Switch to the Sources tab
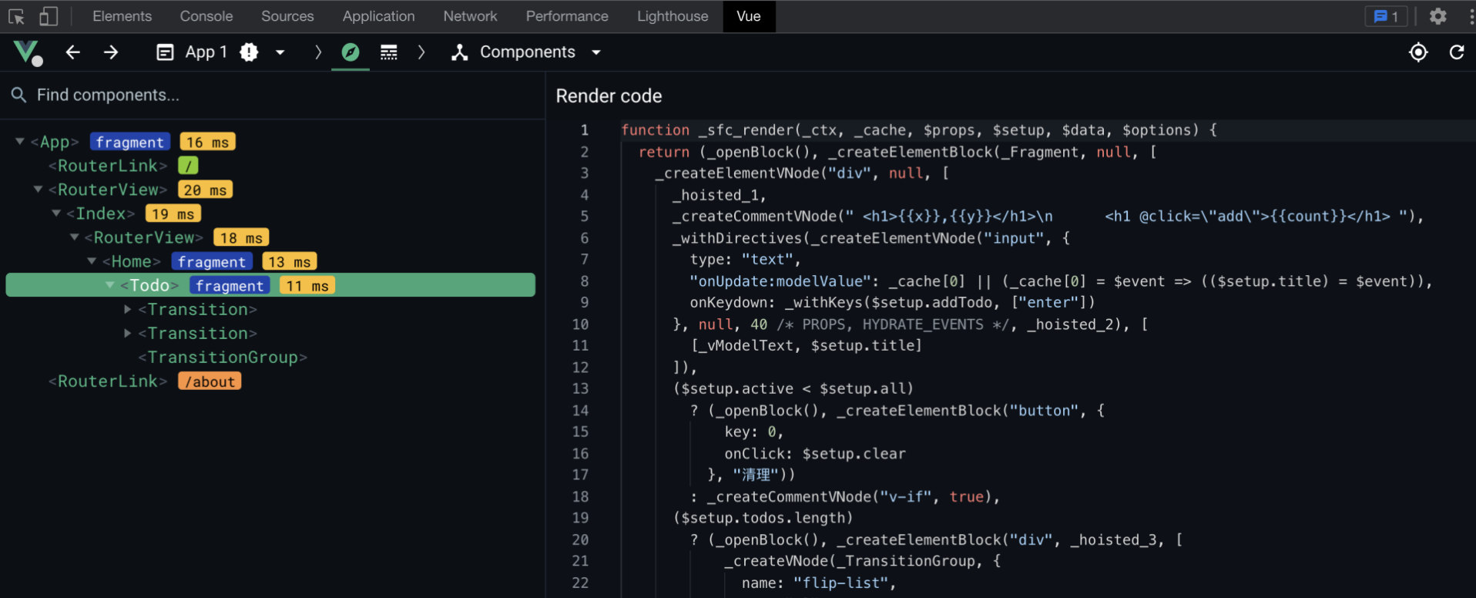Screen dimensions: 1476x598 (x=287, y=16)
